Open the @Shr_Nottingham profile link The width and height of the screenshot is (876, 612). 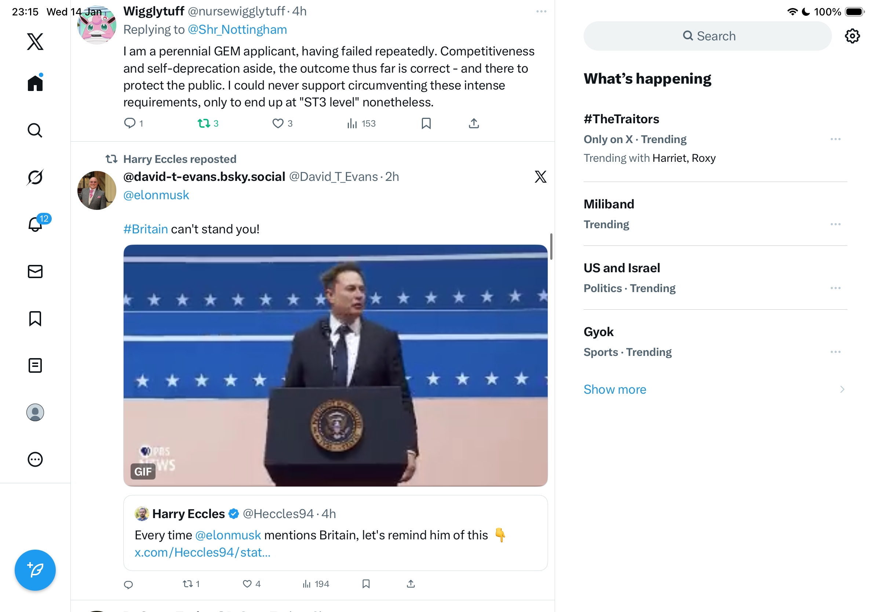[x=237, y=30]
